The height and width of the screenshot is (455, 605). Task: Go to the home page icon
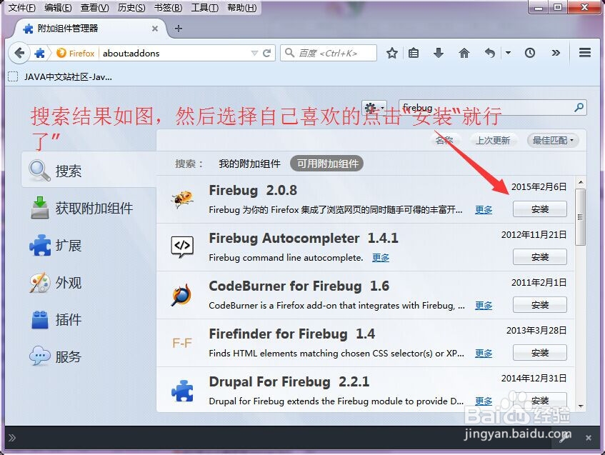pyautogui.click(x=464, y=53)
